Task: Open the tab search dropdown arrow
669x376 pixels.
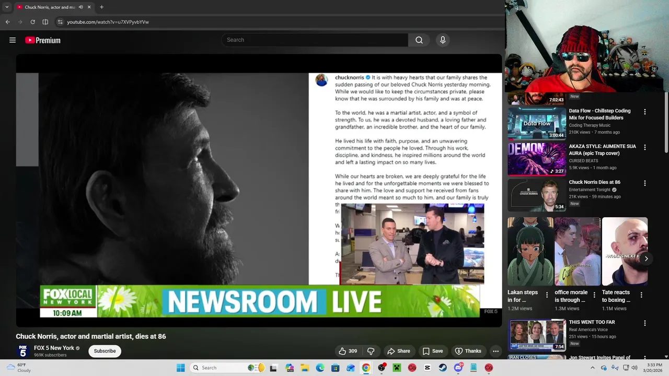Action: coord(7,7)
